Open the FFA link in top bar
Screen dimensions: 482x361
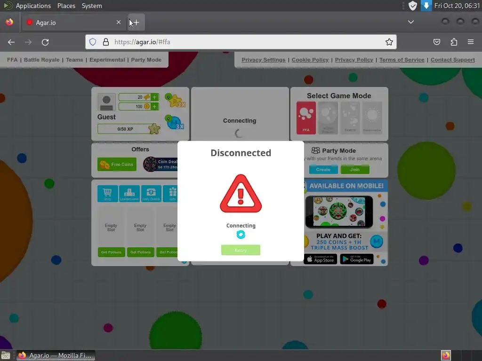coord(12,60)
